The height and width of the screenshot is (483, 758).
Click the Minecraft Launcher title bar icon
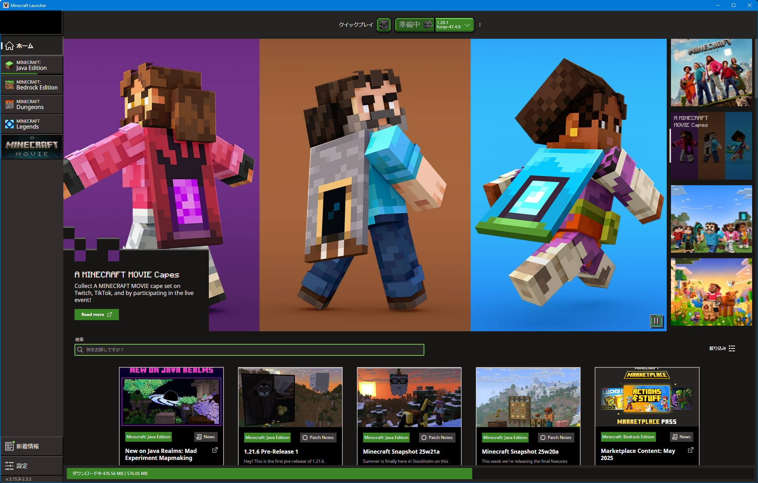tap(6, 5)
